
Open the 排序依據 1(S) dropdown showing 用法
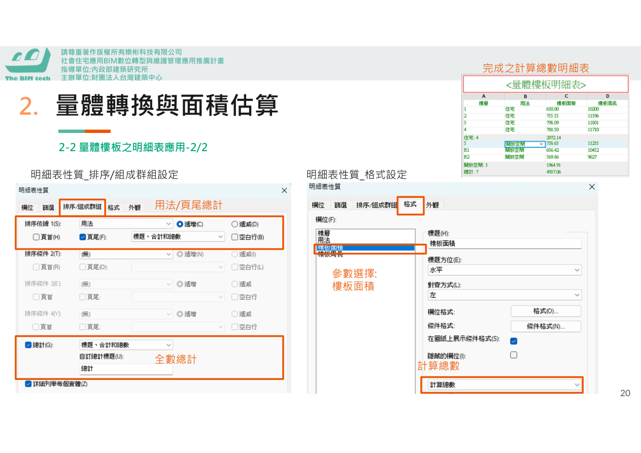pyautogui.click(x=126, y=224)
